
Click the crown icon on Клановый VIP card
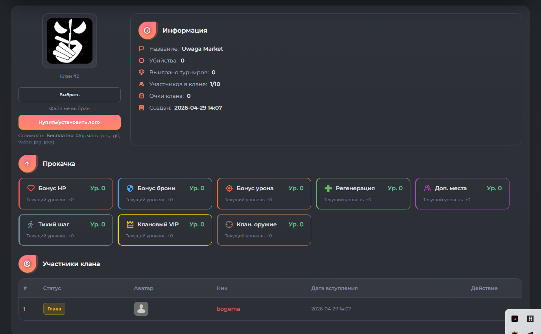[x=130, y=224]
